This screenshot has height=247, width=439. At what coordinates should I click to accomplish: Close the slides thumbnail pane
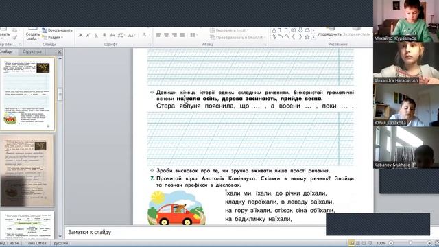[x=60, y=52]
